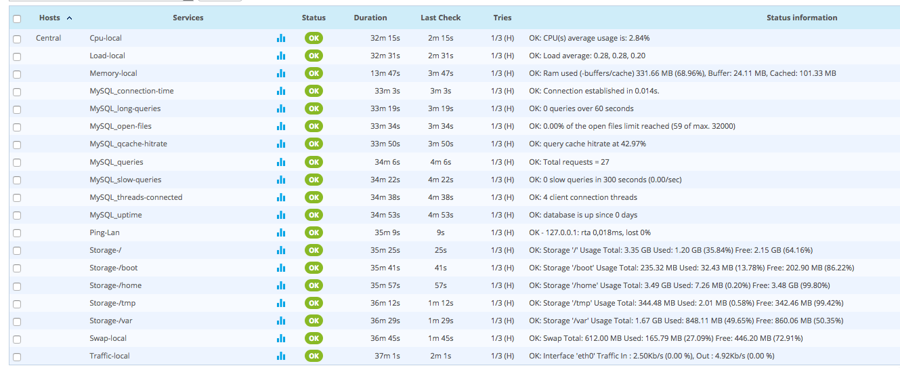Sort the table by Status column
Image resolution: width=900 pixels, height=368 pixels.
coord(314,18)
